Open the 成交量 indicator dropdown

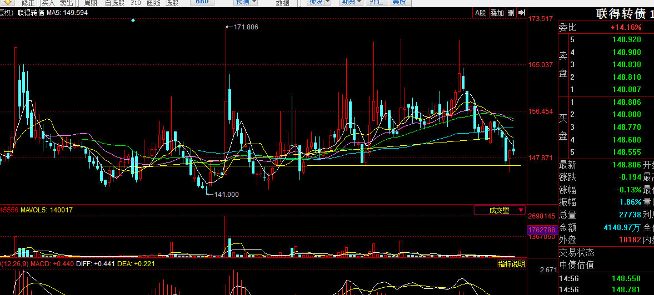point(499,210)
